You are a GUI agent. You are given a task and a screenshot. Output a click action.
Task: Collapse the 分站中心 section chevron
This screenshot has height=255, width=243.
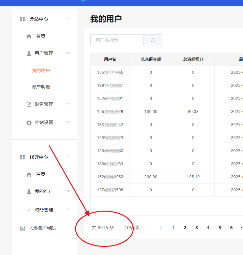click(x=68, y=19)
